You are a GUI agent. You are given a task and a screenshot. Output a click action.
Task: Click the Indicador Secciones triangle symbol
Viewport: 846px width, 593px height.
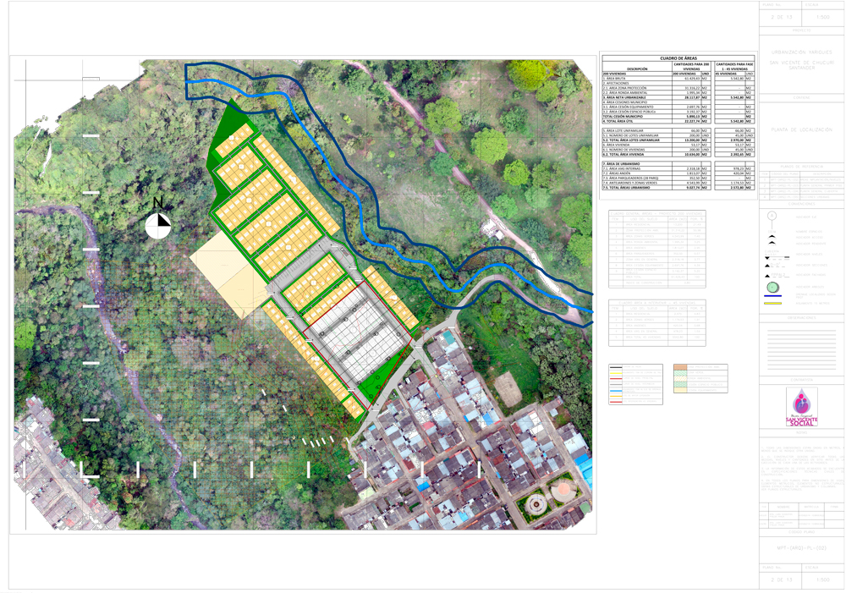pos(768,265)
